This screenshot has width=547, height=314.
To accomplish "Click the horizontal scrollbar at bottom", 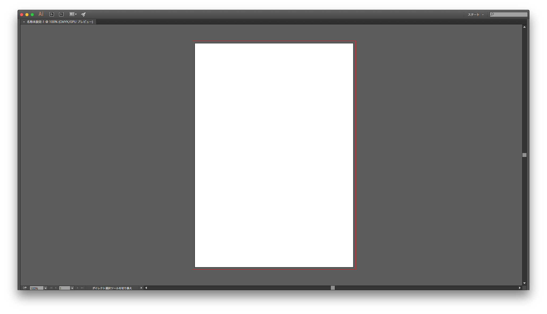I will pyautogui.click(x=332, y=288).
